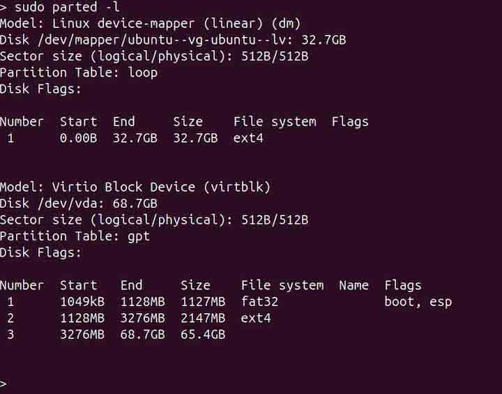Click the 1127MB size value
Image resolution: width=502 pixels, height=394 pixels.
pos(203,302)
